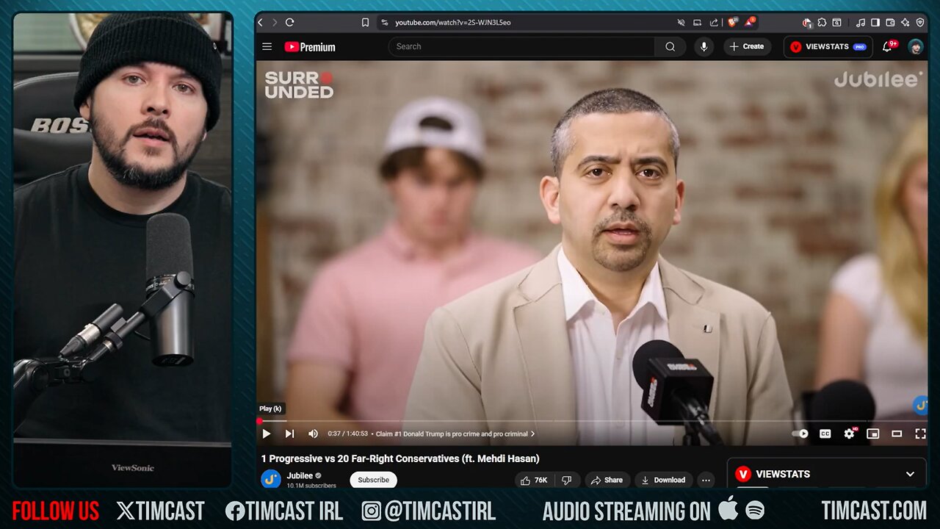Open Brave Rewards triangle icon
This screenshot has height=529, width=940.
click(749, 23)
